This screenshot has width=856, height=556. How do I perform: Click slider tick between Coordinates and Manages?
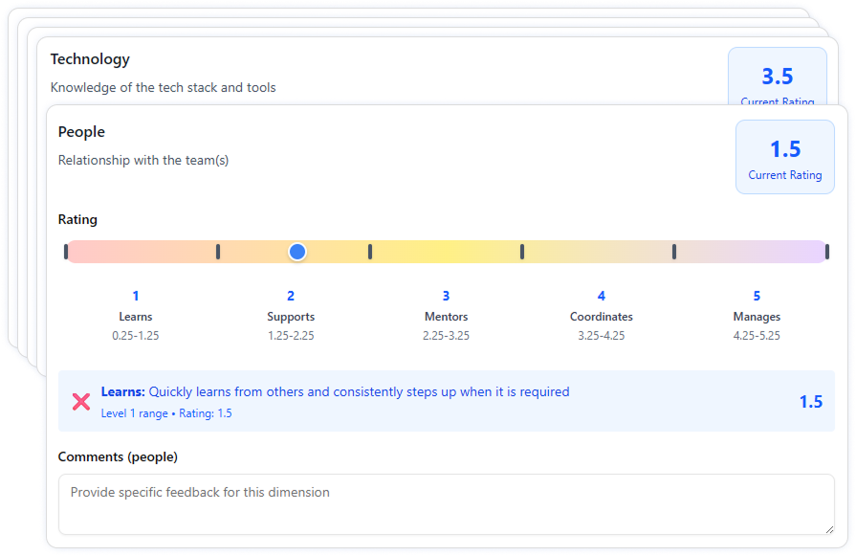674,252
